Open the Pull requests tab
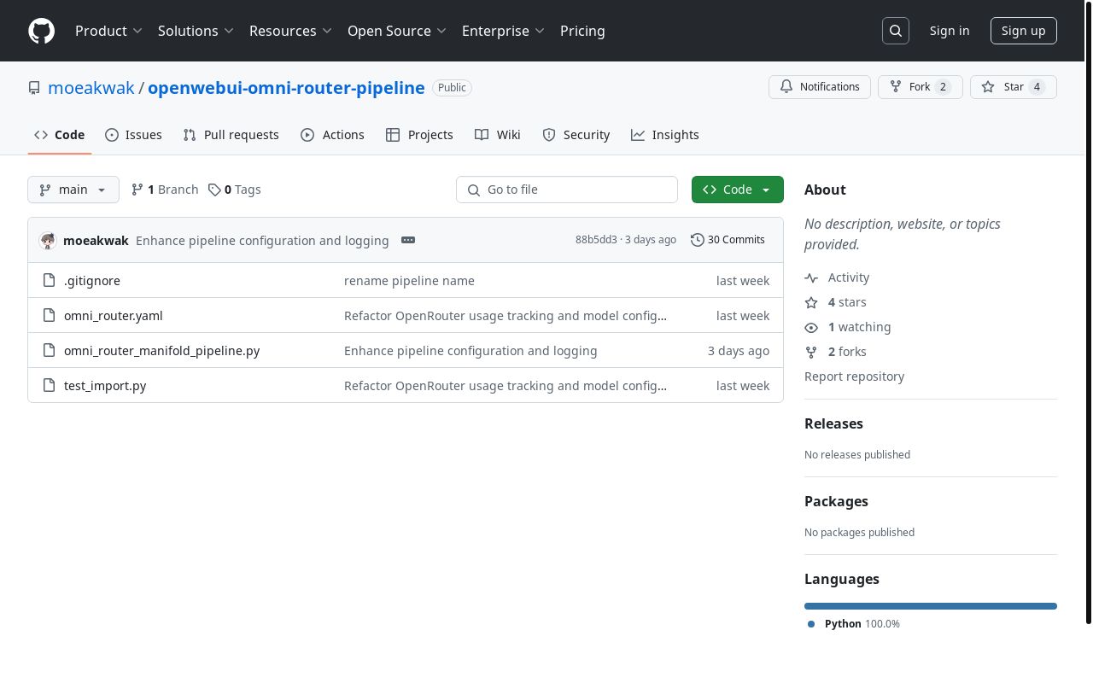The height and width of the screenshot is (683, 1093). click(x=231, y=135)
